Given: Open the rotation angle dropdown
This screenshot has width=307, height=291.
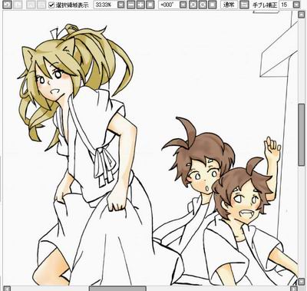Looking at the screenshot, I should (x=183, y=5).
